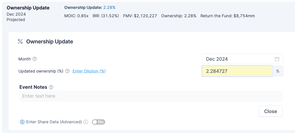The image size is (295, 133).
Task: Click the blue Ownership Update: 2.28% summary
Action: pyautogui.click(x=90, y=8)
